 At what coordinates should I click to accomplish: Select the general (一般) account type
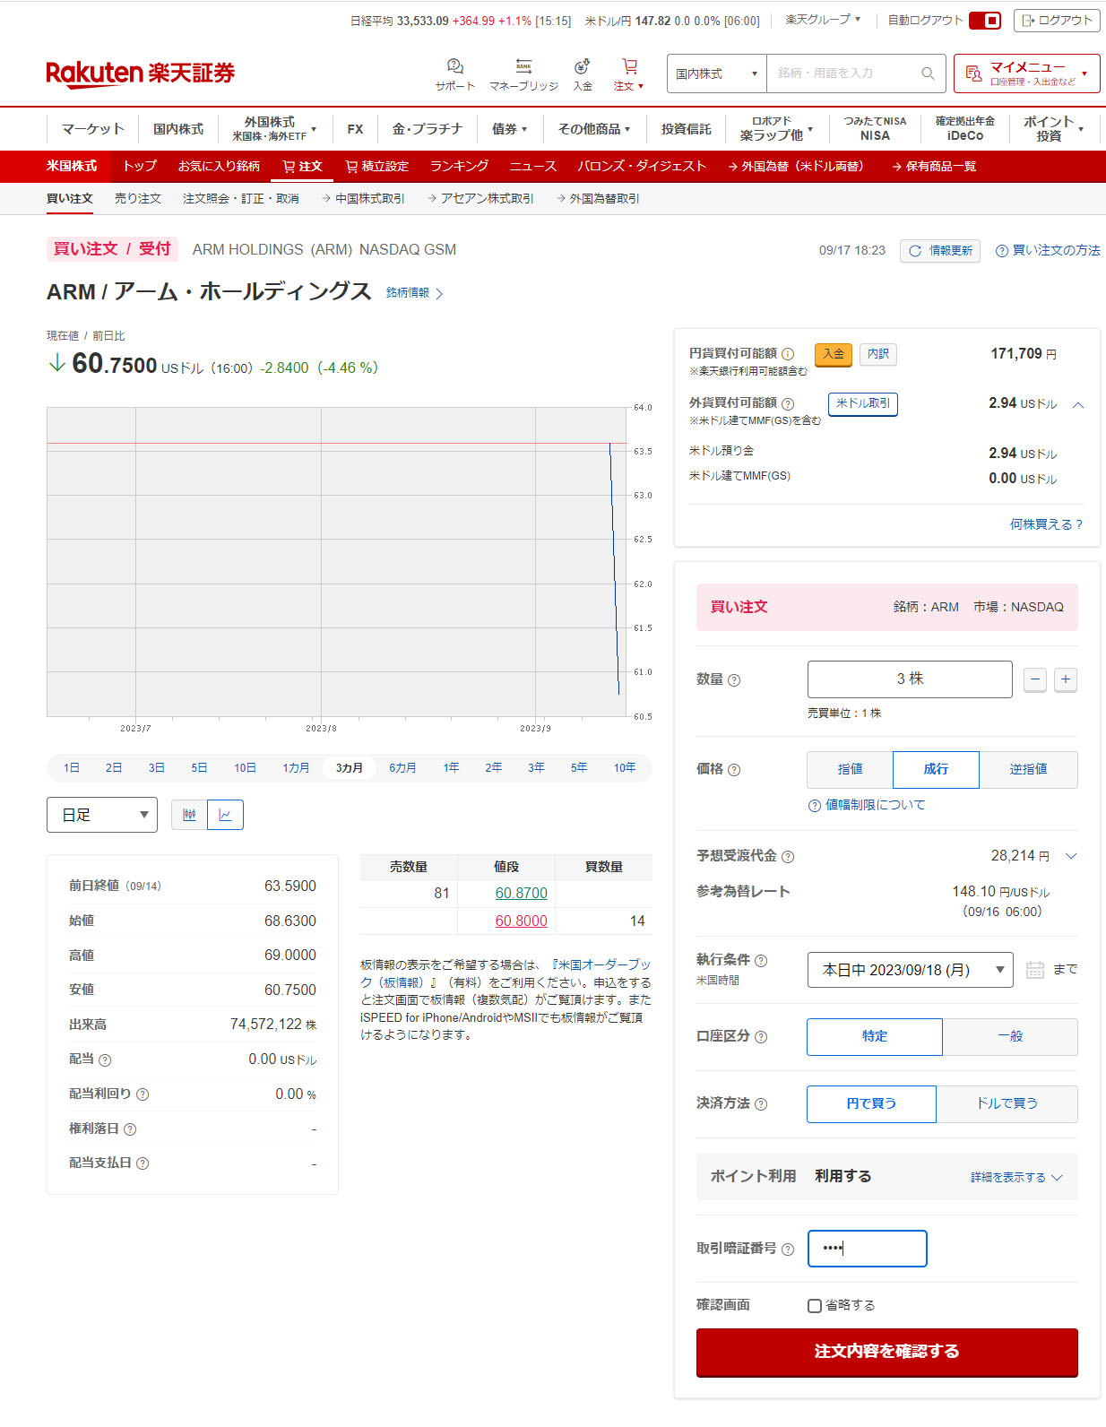pyautogui.click(x=1009, y=1037)
